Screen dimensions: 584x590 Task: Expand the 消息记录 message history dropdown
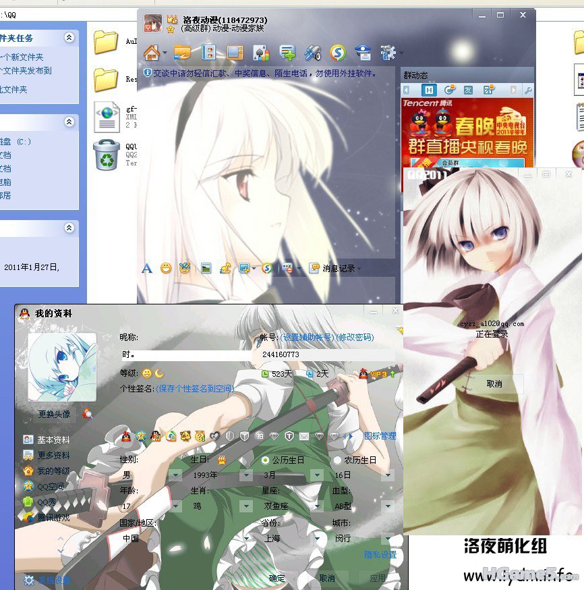tap(359, 269)
